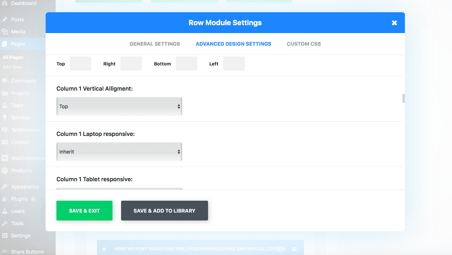Click the WooCommerce icon in sidebar

click(5, 158)
